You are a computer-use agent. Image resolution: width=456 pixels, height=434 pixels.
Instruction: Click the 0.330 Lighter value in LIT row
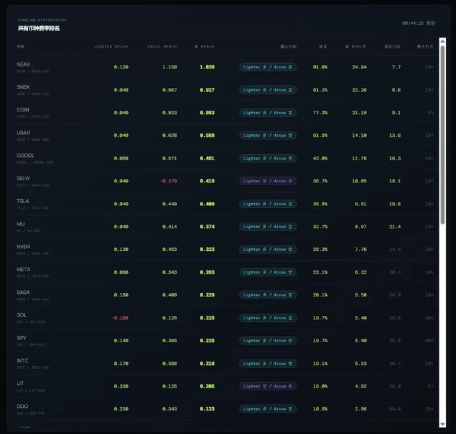pyautogui.click(x=121, y=386)
